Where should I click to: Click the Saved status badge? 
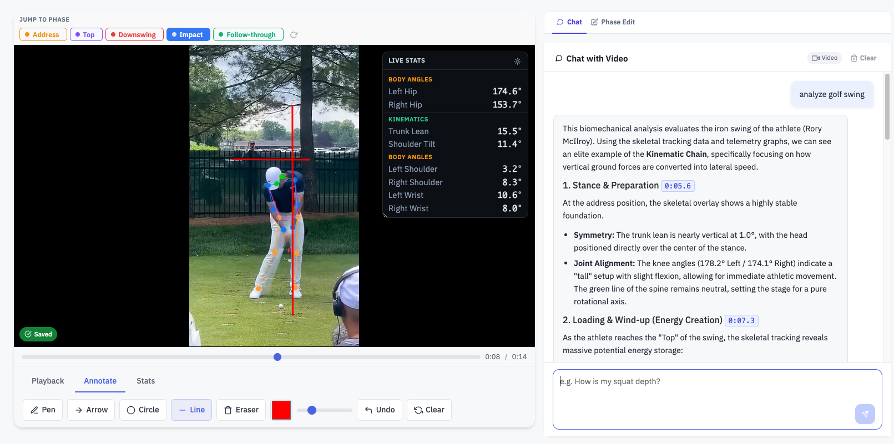pyautogui.click(x=38, y=334)
